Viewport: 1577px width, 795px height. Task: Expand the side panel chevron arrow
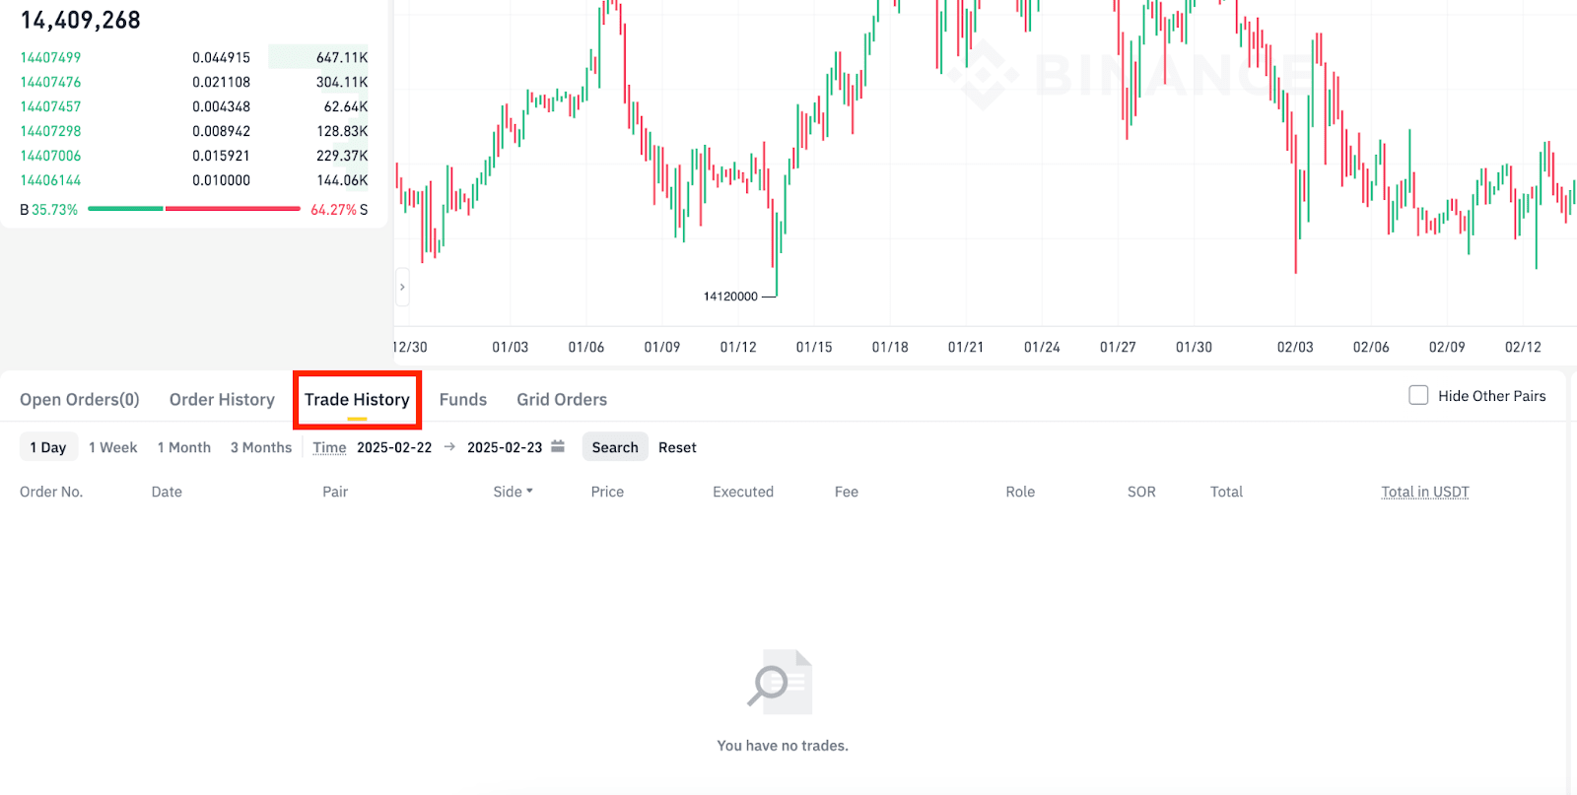tap(402, 287)
